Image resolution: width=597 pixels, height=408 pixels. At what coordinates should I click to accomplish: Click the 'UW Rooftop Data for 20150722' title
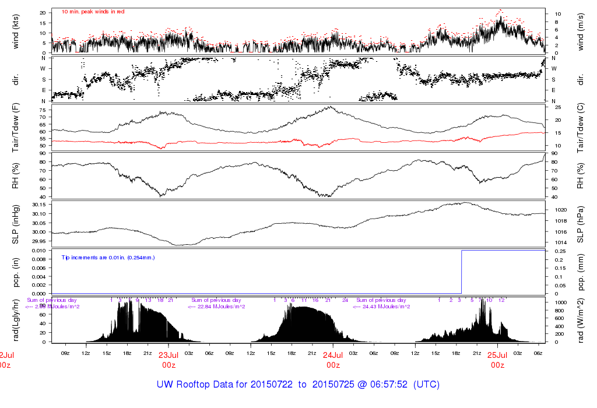pos(224,384)
